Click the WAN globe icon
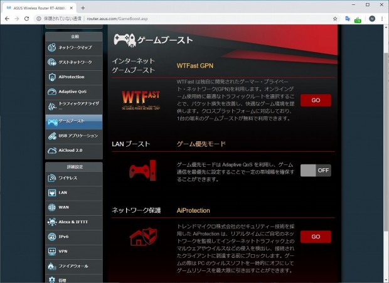 52,207
